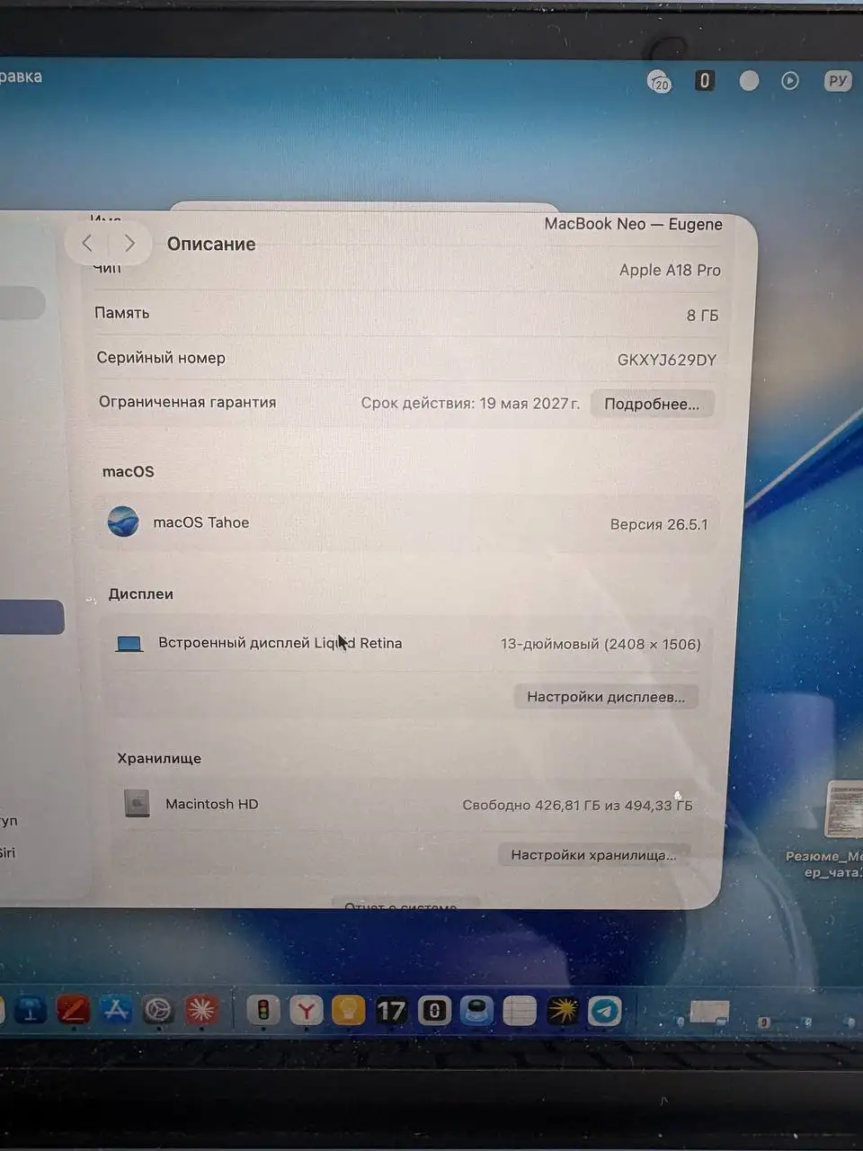Click Подробнее... warranty details button
The image size is (863, 1151).
(652, 404)
